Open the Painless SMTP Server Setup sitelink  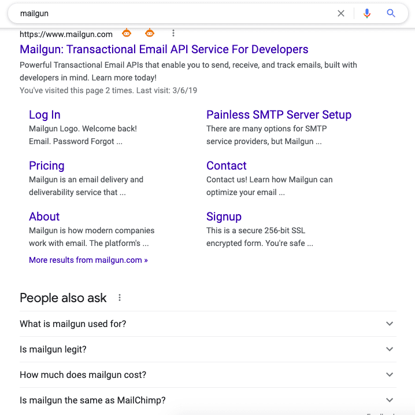tap(279, 115)
